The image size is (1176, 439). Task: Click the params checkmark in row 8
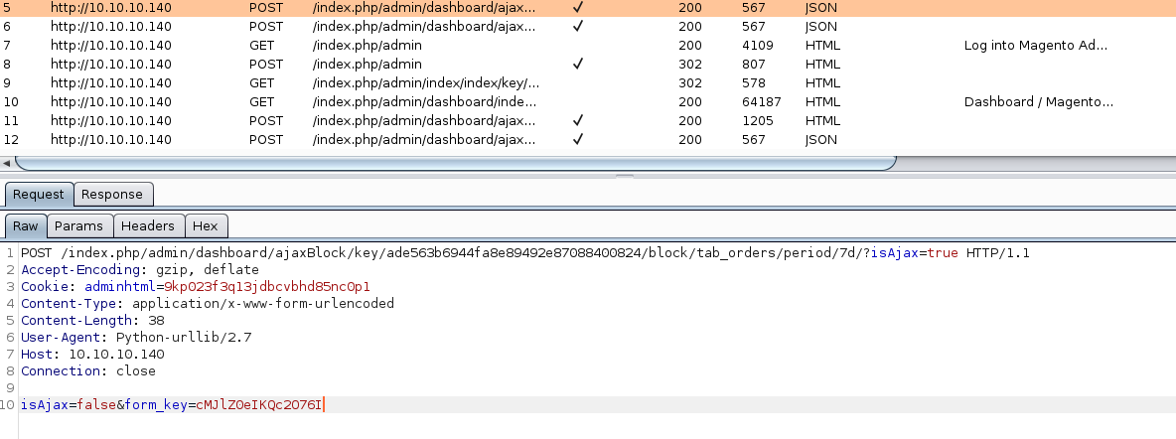(x=578, y=64)
